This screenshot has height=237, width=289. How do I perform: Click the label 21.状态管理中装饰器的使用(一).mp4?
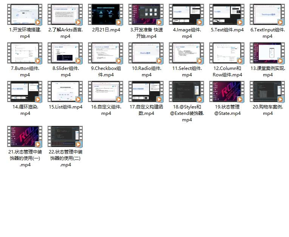(x=25, y=158)
